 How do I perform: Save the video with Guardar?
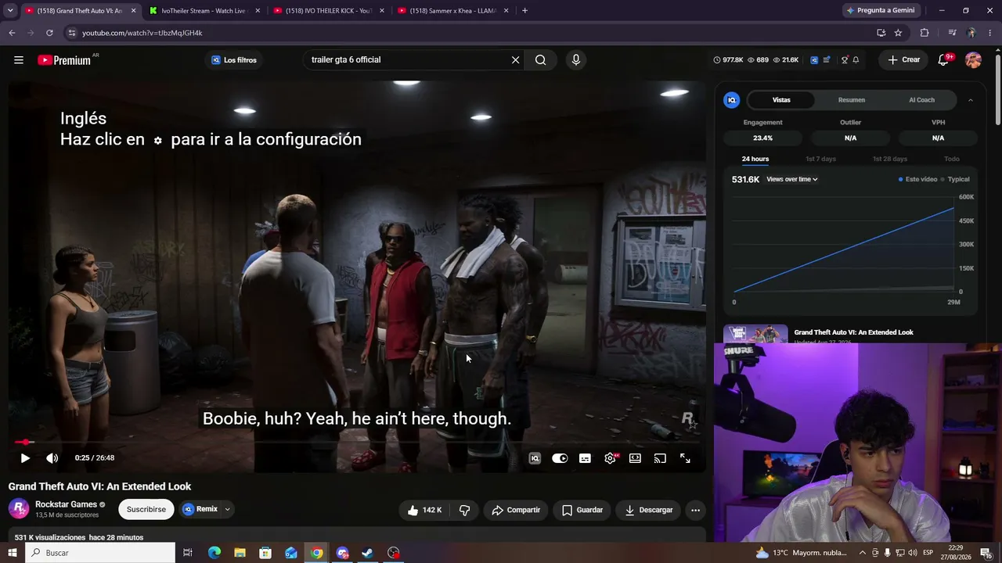coord(582,510)
